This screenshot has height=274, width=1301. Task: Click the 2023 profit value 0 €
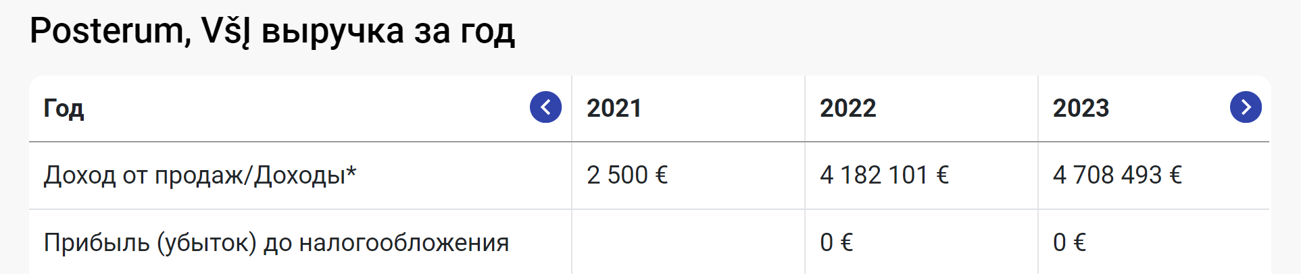1069,242
